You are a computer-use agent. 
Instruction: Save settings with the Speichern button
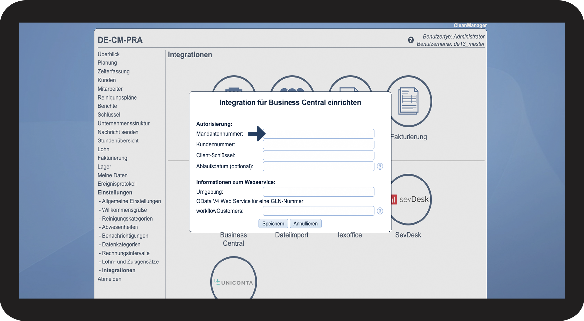pos(273,224)
